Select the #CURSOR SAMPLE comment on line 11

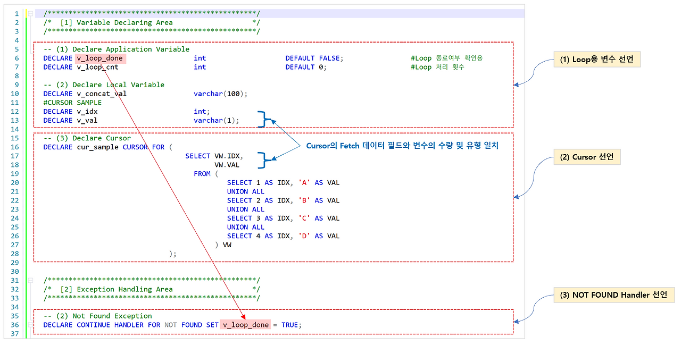click(72, 102)
